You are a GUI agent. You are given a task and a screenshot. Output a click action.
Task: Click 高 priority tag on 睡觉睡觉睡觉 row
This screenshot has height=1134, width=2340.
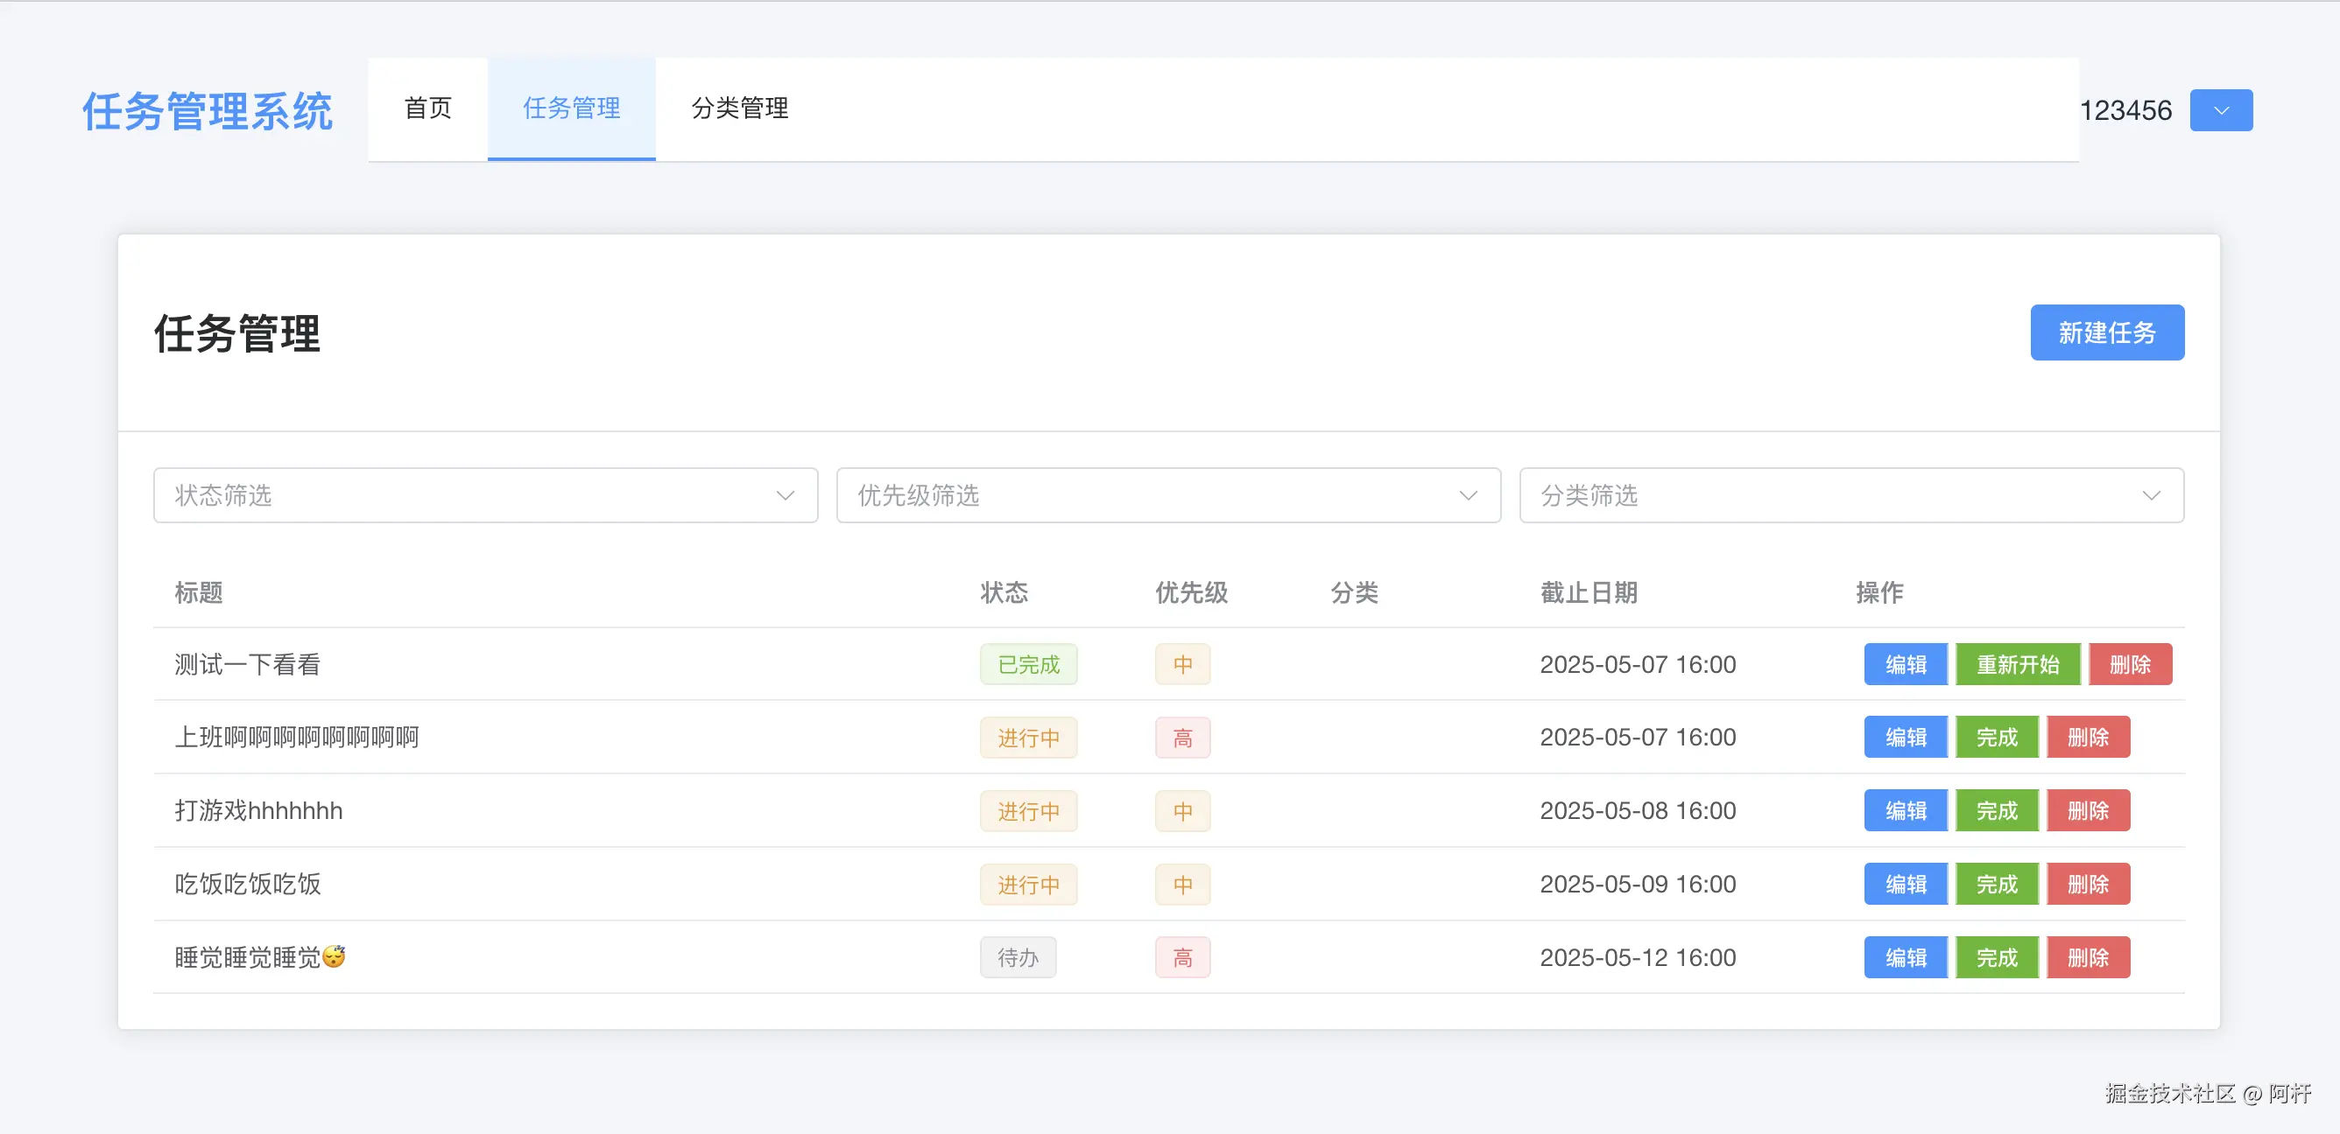point(1181,958)
